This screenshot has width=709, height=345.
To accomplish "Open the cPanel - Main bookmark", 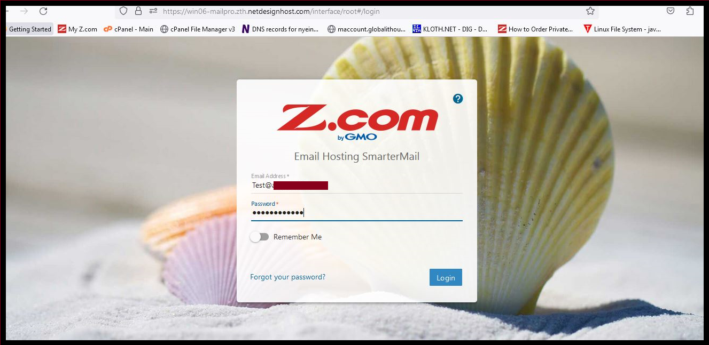I will [x=128, y=29].
